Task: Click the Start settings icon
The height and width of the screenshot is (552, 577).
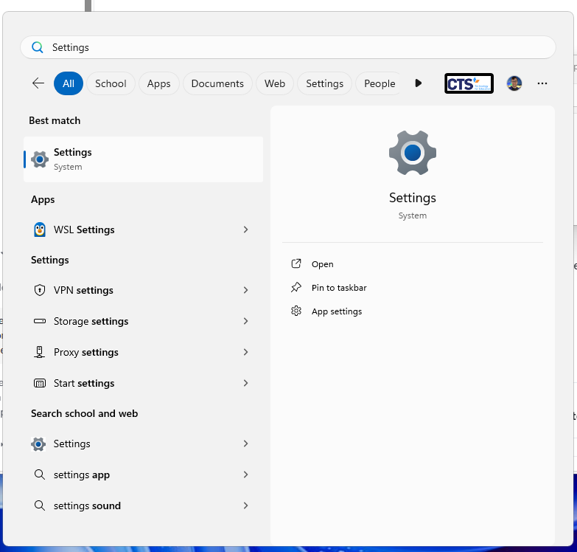Action: tap(40, 383)
